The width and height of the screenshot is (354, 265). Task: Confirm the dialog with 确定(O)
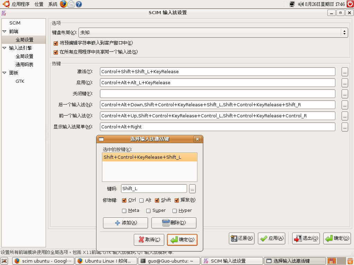coord(182,239)
